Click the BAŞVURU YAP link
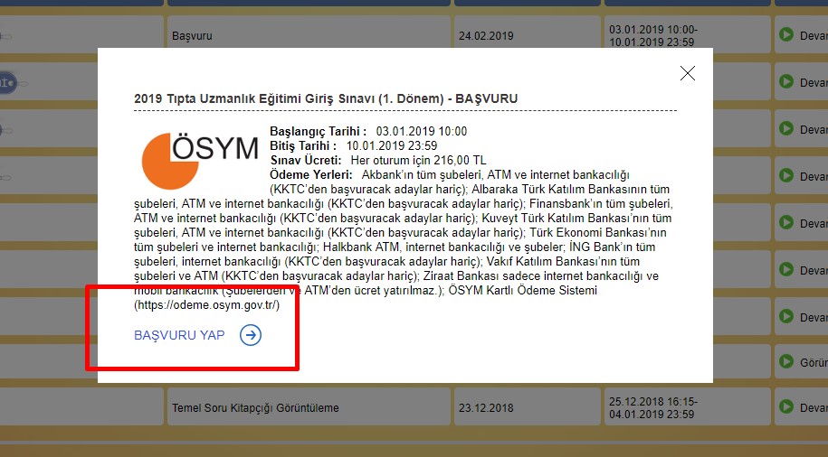Image resolution: width=828 pixels, height=457 pixels. 179,336
